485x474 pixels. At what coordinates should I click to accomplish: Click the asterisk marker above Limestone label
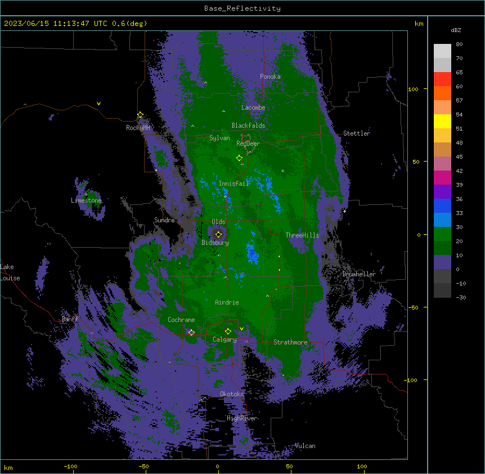tap(86, 195)
